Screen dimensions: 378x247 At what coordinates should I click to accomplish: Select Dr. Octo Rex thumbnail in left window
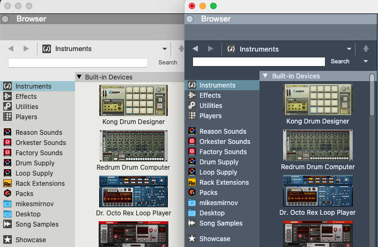[x=134, y=192]
